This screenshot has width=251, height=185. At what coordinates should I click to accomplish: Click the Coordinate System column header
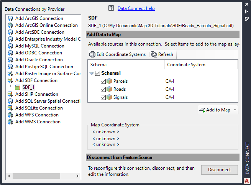pos(186,65)
